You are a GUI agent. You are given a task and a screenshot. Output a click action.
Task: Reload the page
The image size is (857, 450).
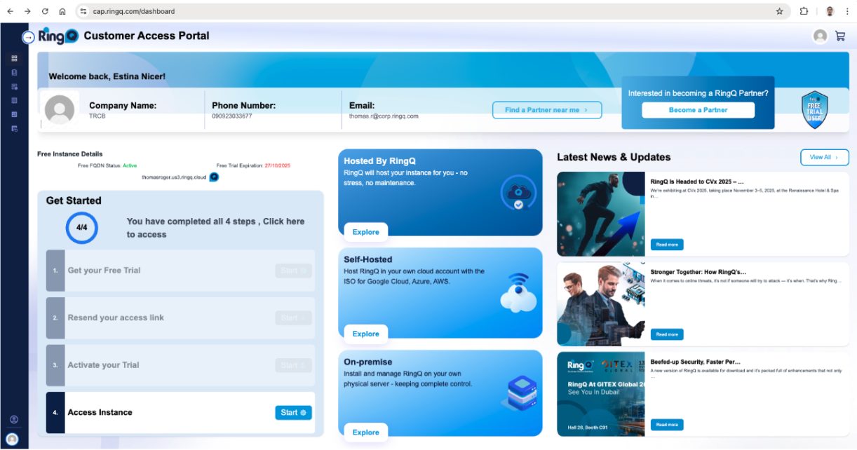coord(45,11)
